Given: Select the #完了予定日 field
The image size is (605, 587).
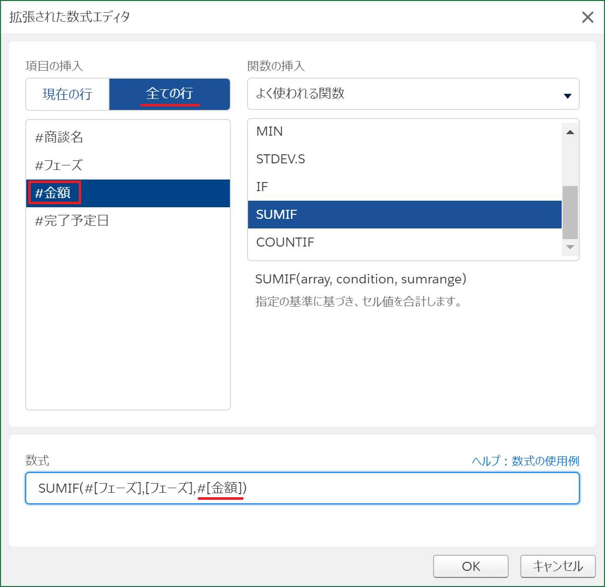Looking at the screenshot, I should click(128, 221).
